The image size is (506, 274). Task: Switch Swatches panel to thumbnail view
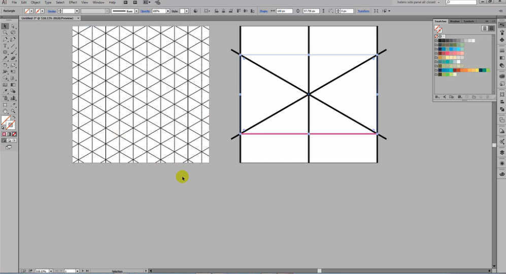pyautogui.click(x=491, y=28)
